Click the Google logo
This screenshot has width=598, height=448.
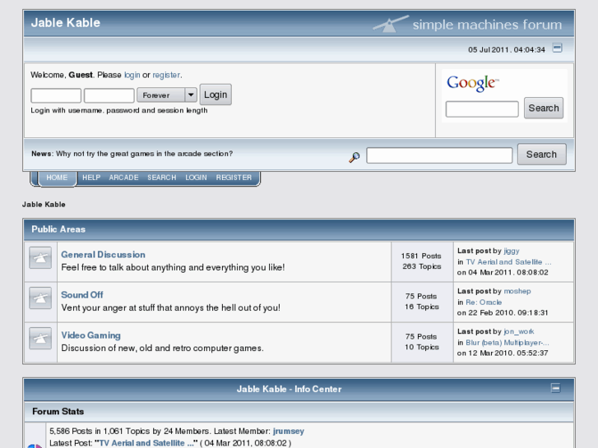tap(472, 83)
